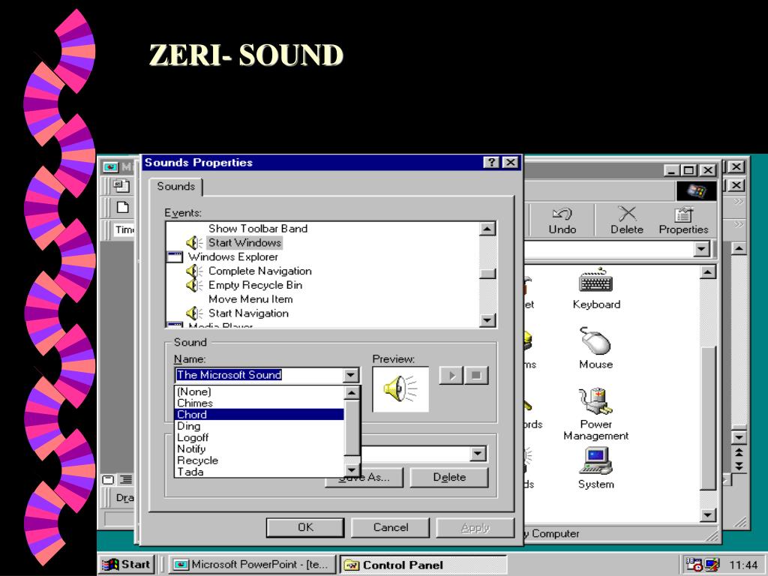Image resolution: width=768 pixels, height=576 pixels.
Task: Click second system tray icon
Action: [x=712, y=564]
